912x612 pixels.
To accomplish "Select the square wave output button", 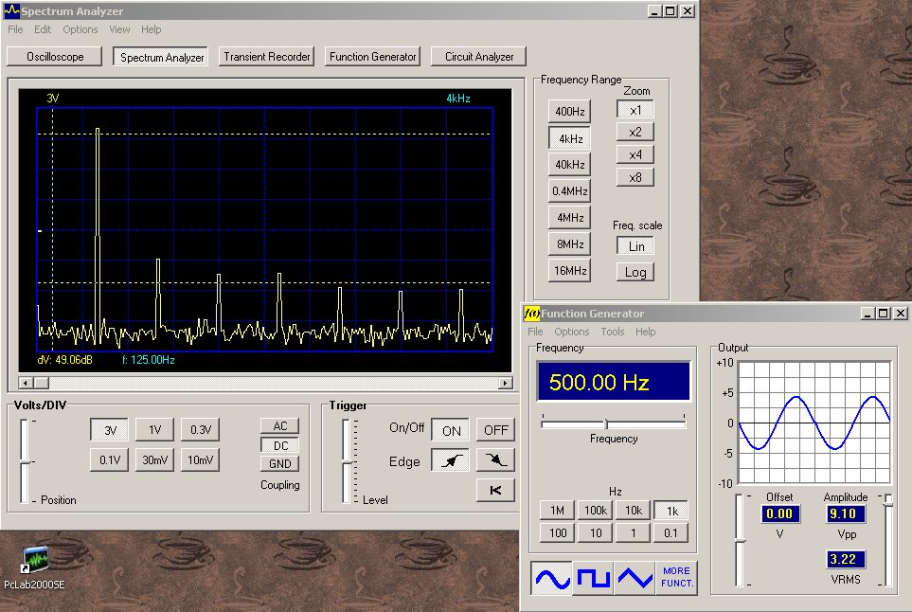I will [593, 577].
